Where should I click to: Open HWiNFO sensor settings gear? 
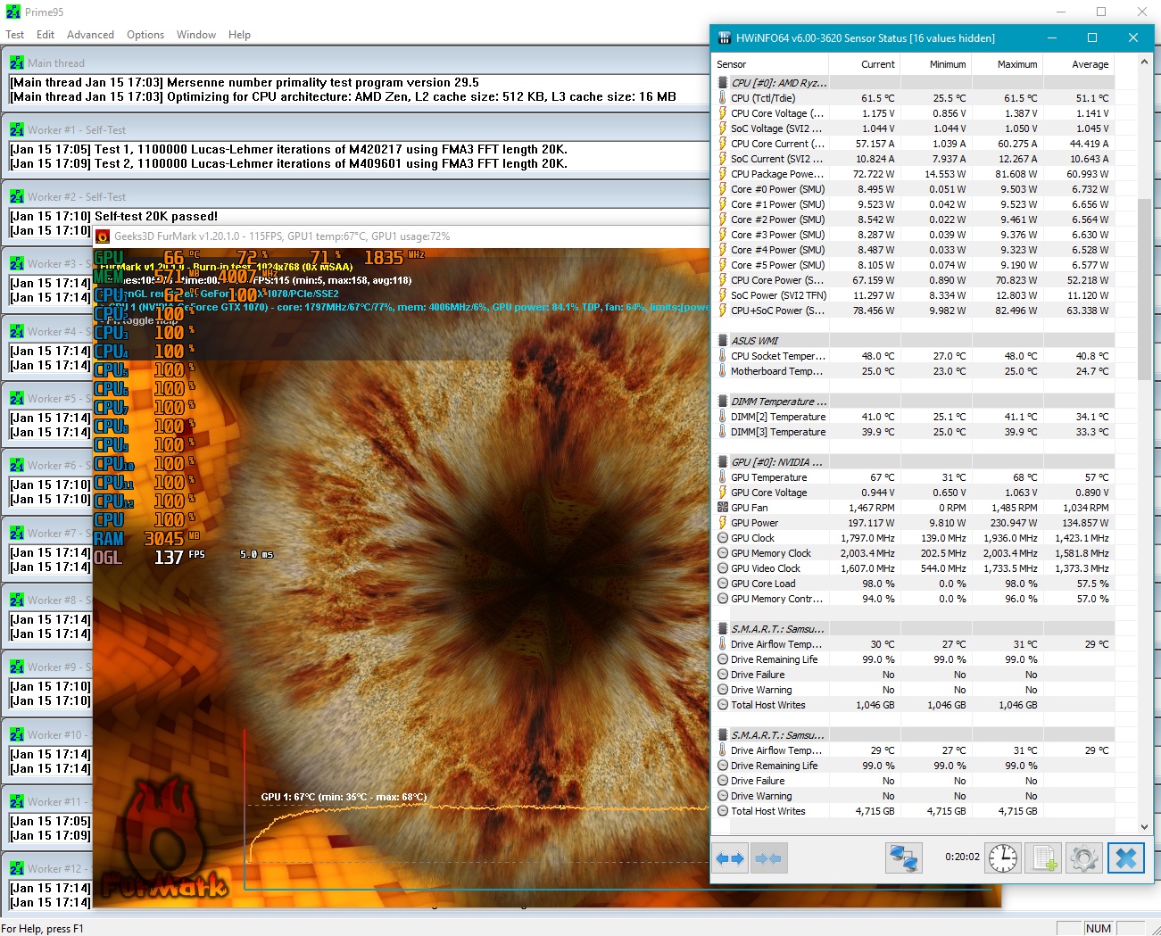coord(1083,858)
